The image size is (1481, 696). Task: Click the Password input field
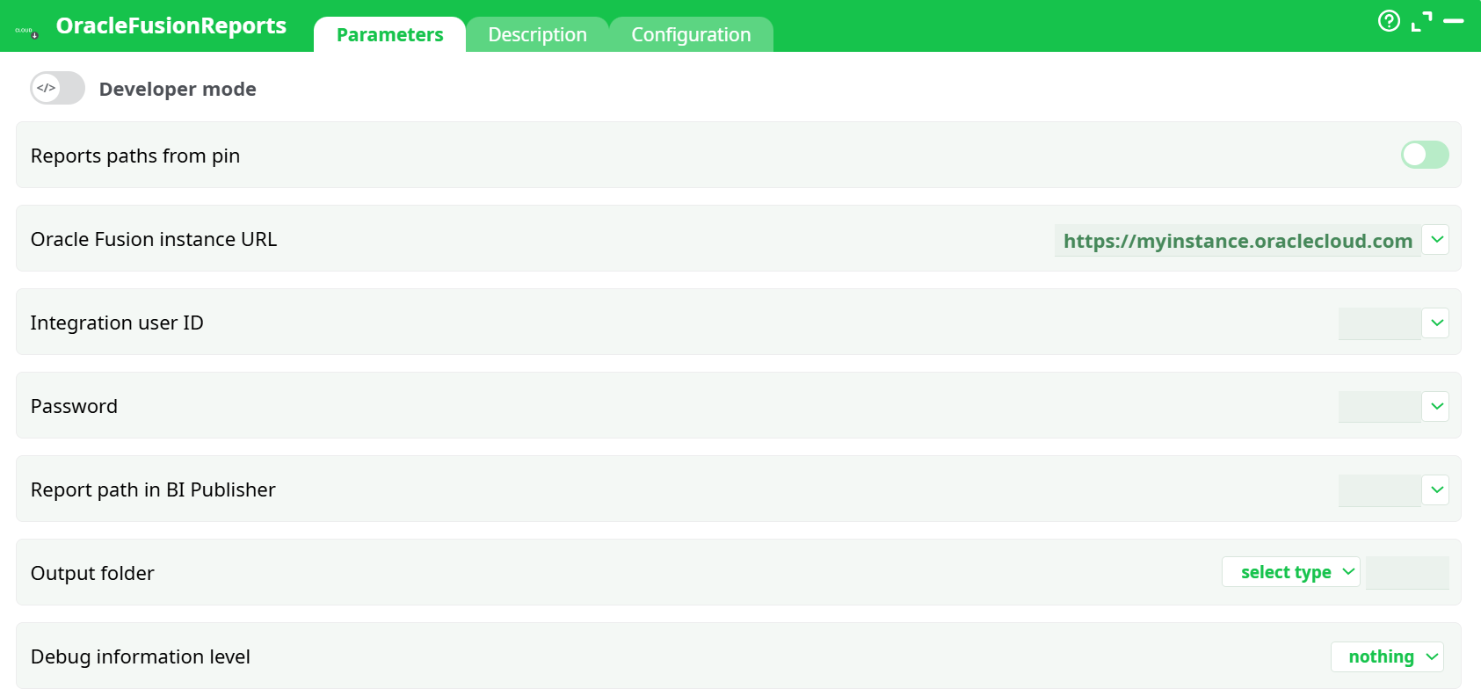point(1379,407)
